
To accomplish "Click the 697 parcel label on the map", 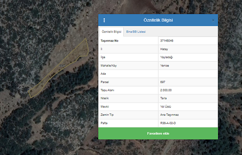I will pos(62,66).
